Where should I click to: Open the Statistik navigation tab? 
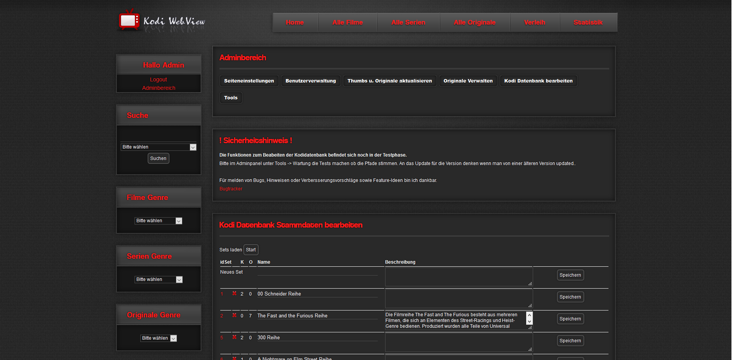coord(588,22)
